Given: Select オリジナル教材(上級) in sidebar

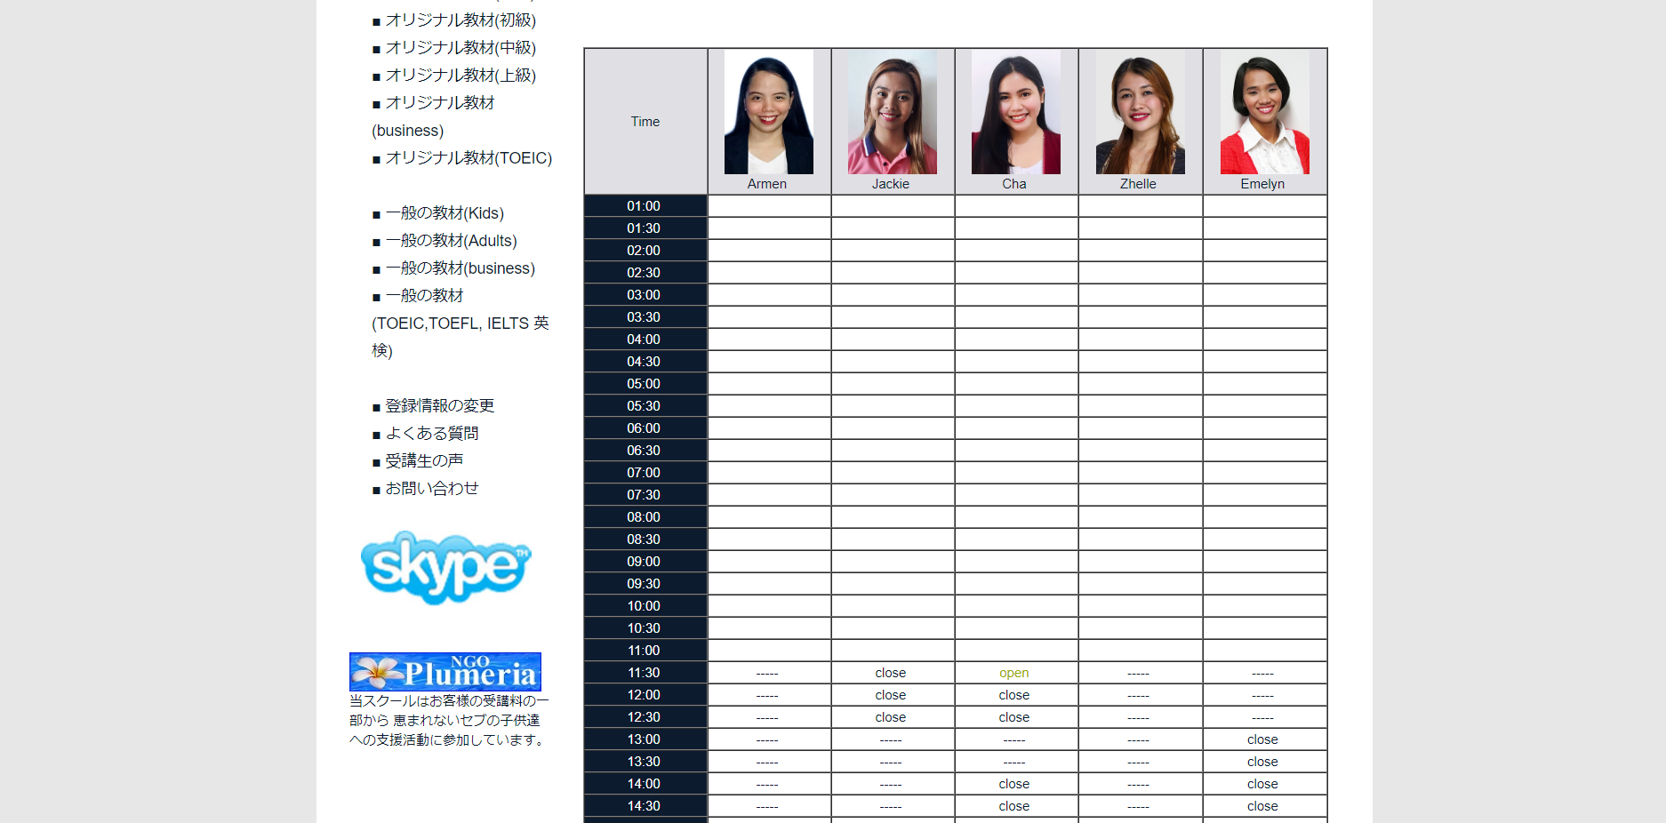Looking at the screenshot, I should [460, 75].
